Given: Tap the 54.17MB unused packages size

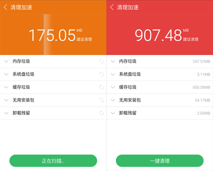Looking at the screenshot, I should [202, 100].
